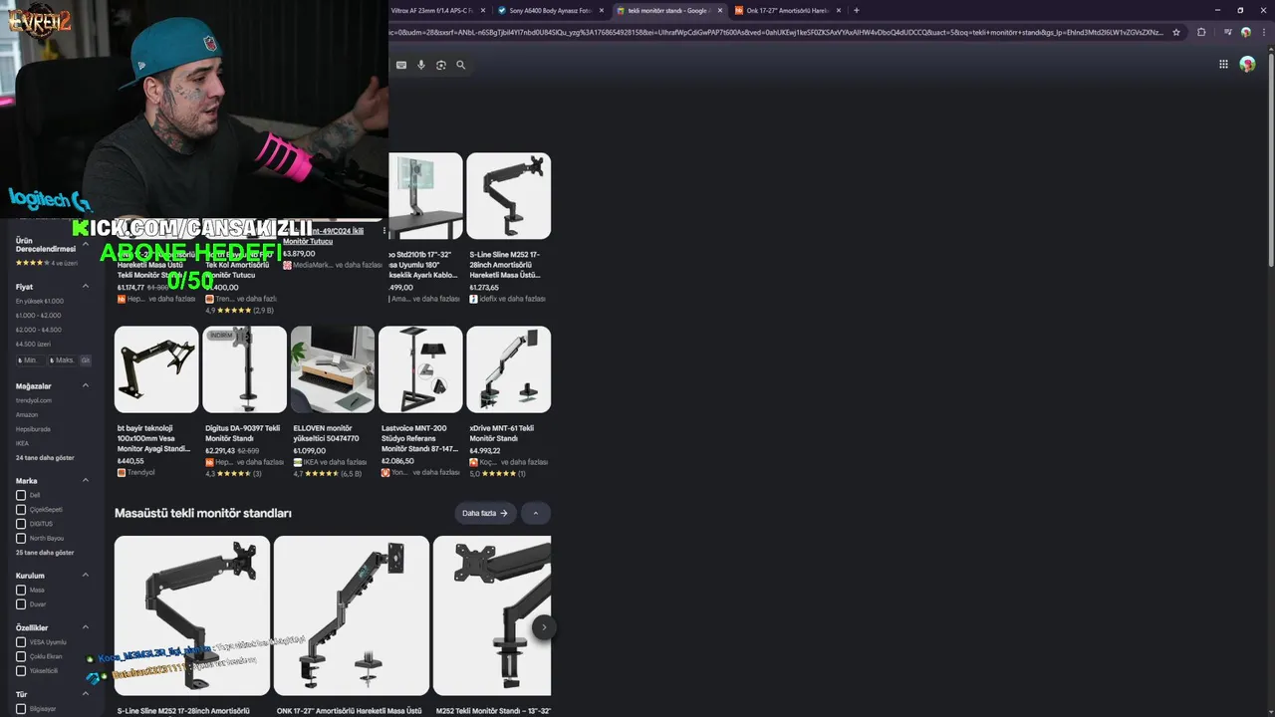The image size is (1275, 717).
Task: Click the magnifier search icon
Action: (x=460, y=65)
